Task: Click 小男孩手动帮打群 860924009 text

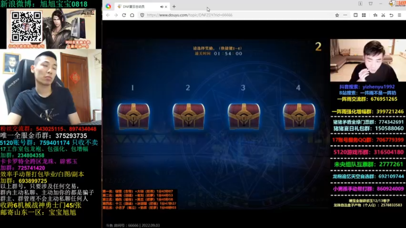Action: (x=368, y=188)
